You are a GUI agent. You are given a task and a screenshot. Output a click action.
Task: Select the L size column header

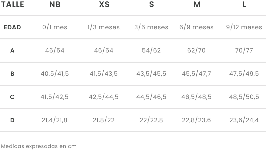244,4
